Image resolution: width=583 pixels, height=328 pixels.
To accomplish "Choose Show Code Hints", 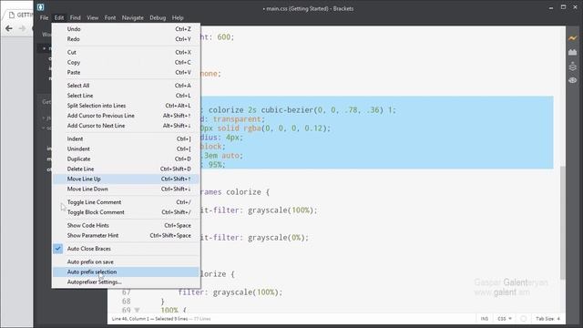I will point(126,225).
